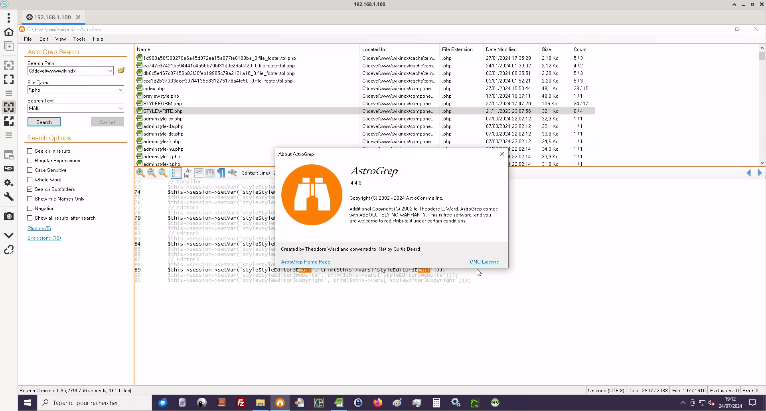Enable Regular Expressions checkbox
Viewport: 766px width, 411px height.
pos(30,160)
